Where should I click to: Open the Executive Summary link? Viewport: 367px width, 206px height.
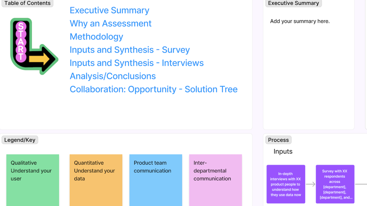pyautogui.click(x=109, y=10)
